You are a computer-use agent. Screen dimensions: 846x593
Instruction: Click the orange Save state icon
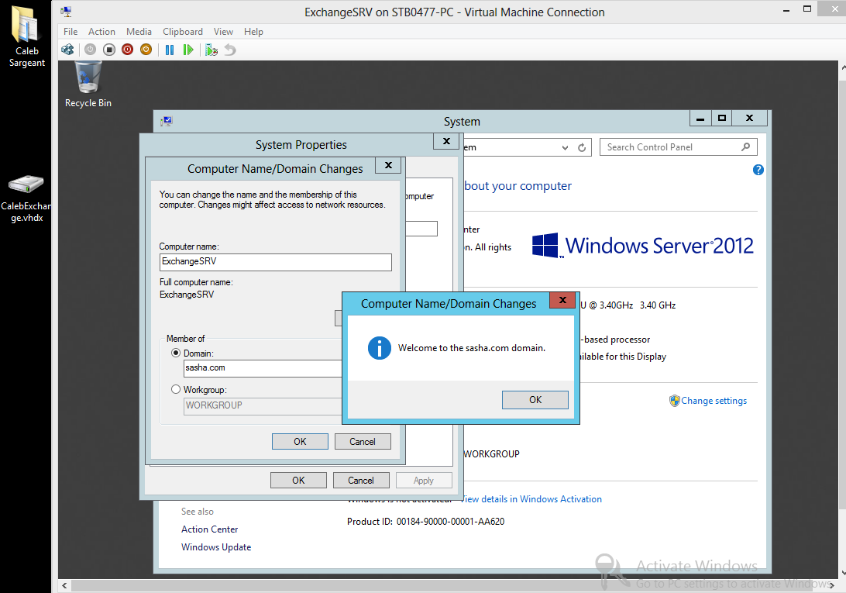[146, 50]
